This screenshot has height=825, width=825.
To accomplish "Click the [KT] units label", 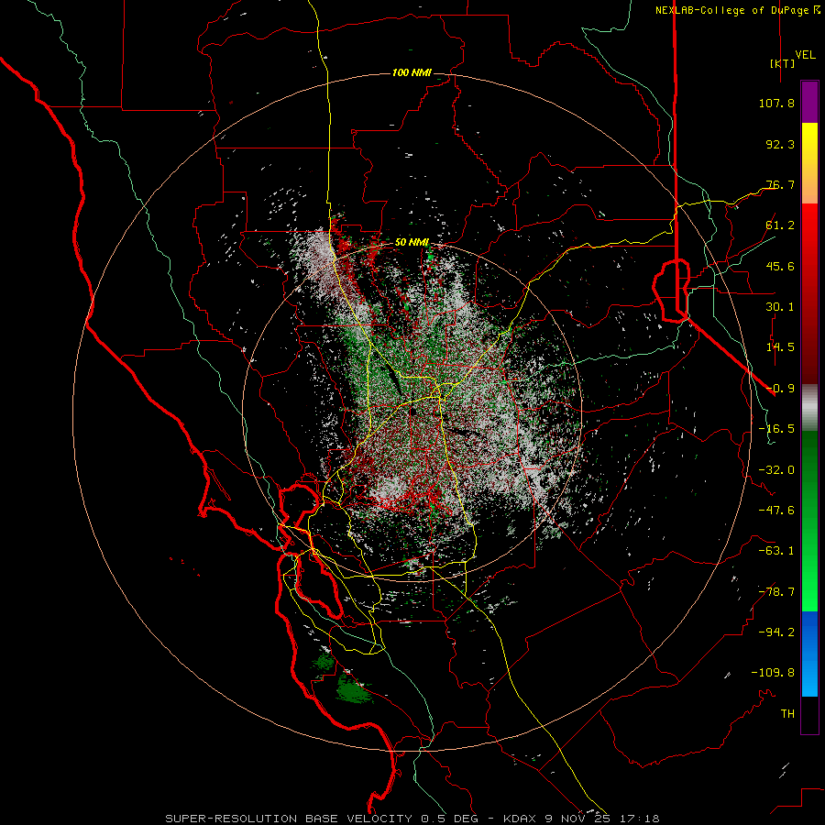I will 782,63.
